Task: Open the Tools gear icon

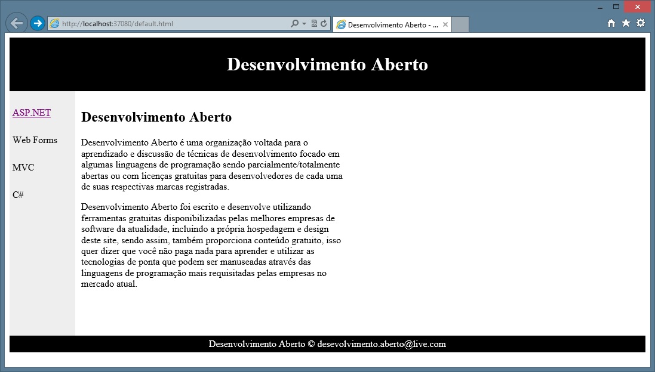Action: 641,23
